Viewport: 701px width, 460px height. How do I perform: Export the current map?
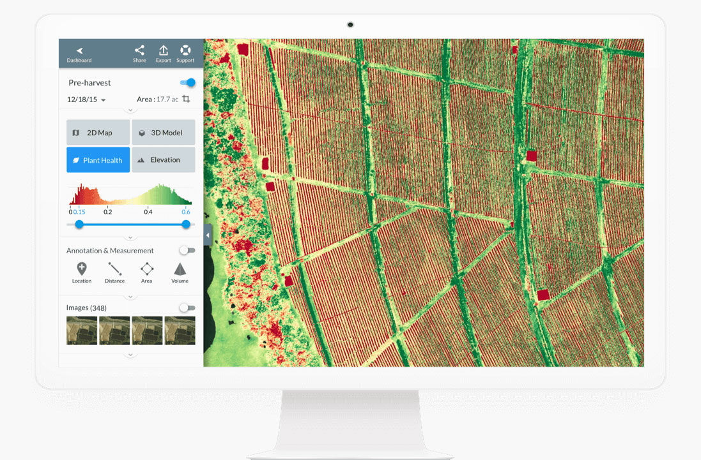point(163,53)
